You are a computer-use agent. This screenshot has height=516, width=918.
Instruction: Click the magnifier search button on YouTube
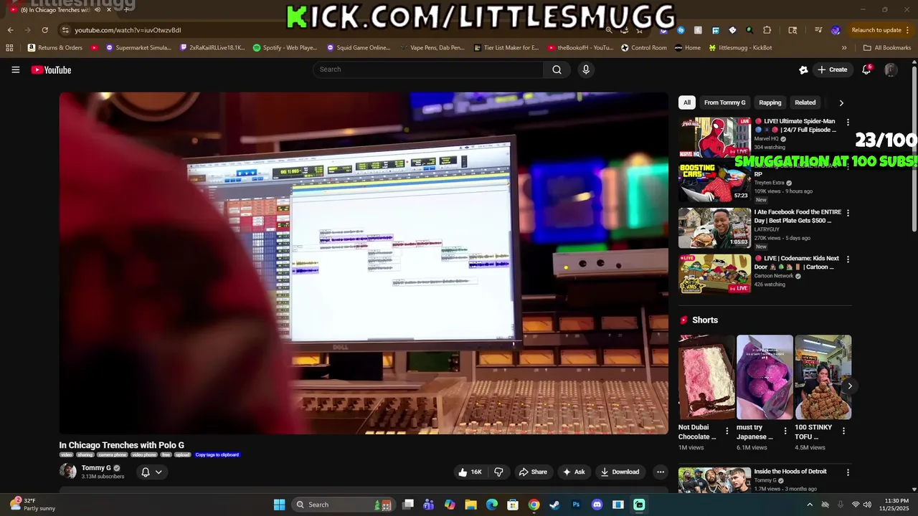[x=557, y=70]
